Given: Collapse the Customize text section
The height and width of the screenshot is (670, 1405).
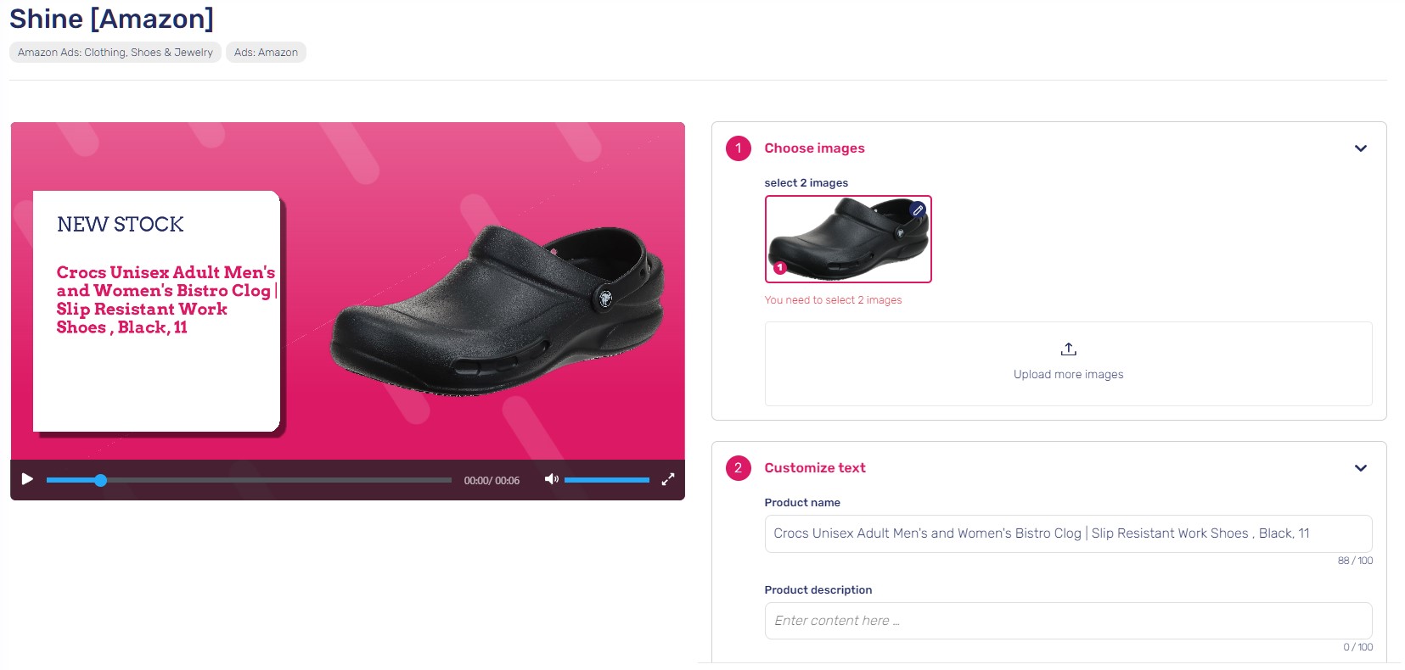Looking at the screenshot, I should pyautogui.click(x=1361, y=468).
